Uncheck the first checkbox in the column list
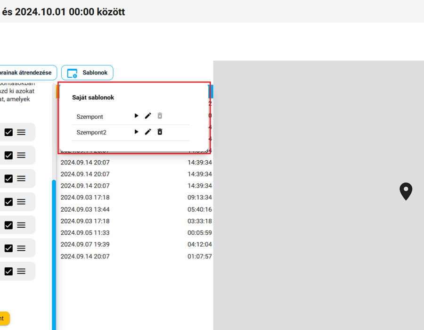Image resolution: width=424 pixels, height=330 pixels. [8, 132]
